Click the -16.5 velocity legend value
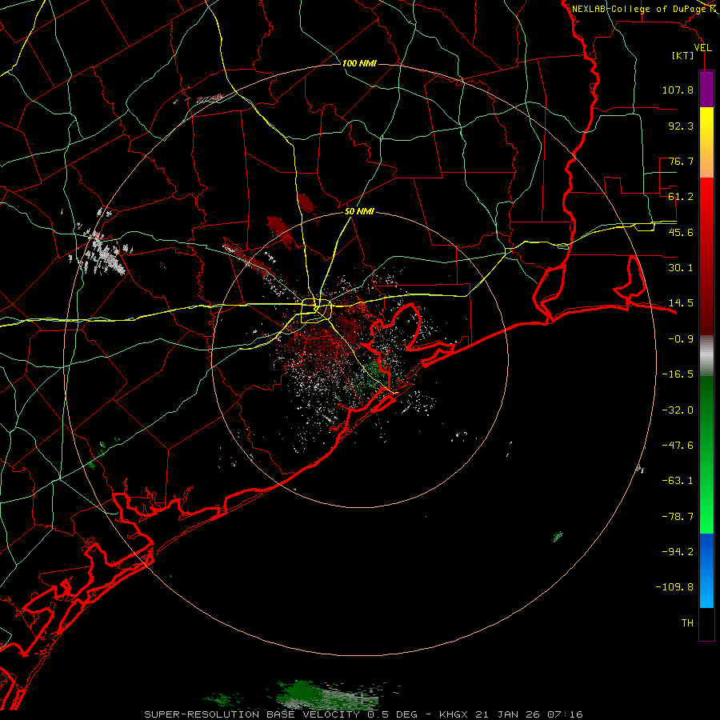 pos(678,374)
